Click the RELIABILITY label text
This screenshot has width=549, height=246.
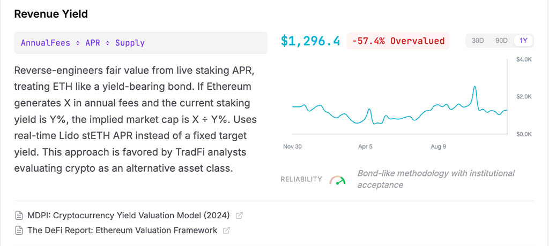tap(301, 180)
